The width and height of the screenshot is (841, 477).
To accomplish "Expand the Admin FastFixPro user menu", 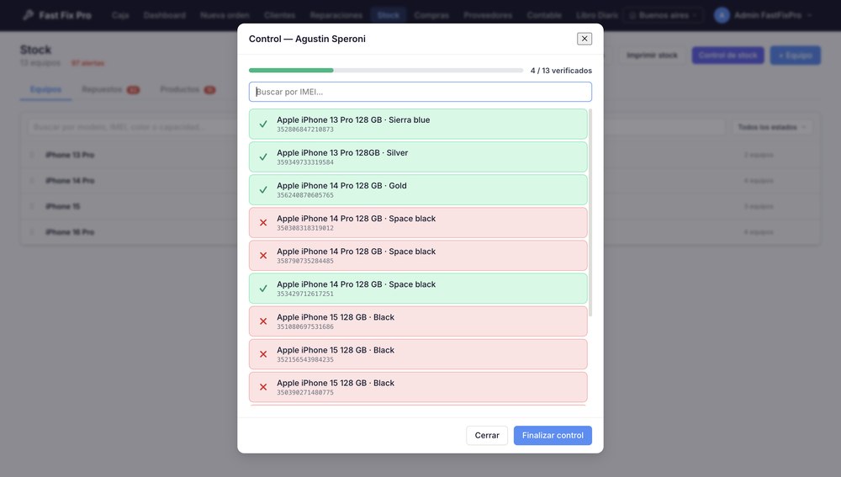I will pyautogui.click(x=764, y=15).
